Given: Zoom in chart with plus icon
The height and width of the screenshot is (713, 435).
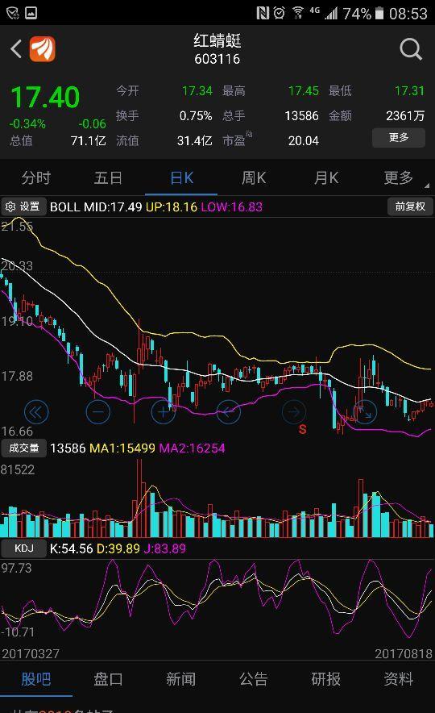Looking at the screenshot, I should 163,412.
